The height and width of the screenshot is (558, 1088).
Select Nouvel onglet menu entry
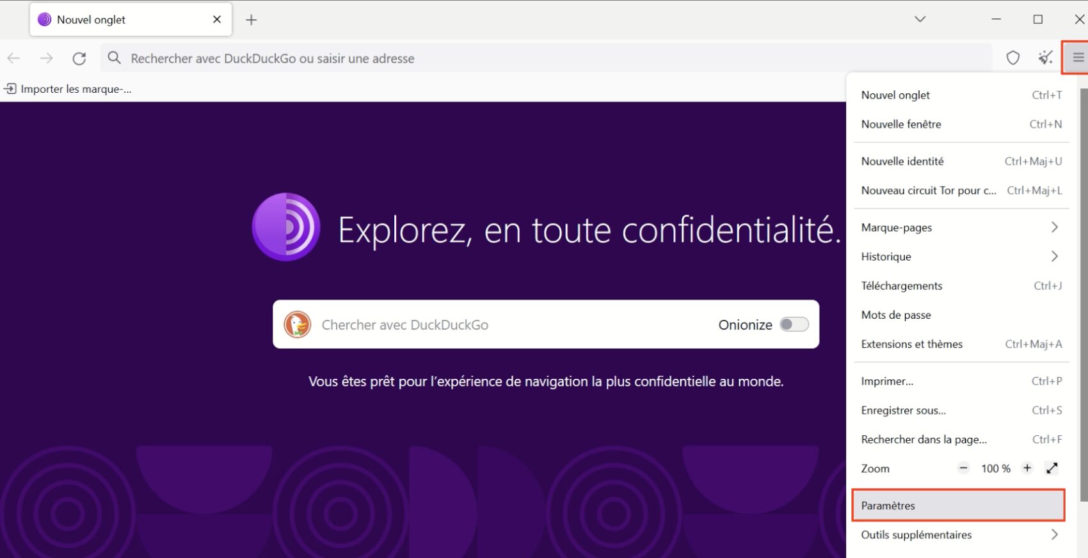(x=961, y=95)
